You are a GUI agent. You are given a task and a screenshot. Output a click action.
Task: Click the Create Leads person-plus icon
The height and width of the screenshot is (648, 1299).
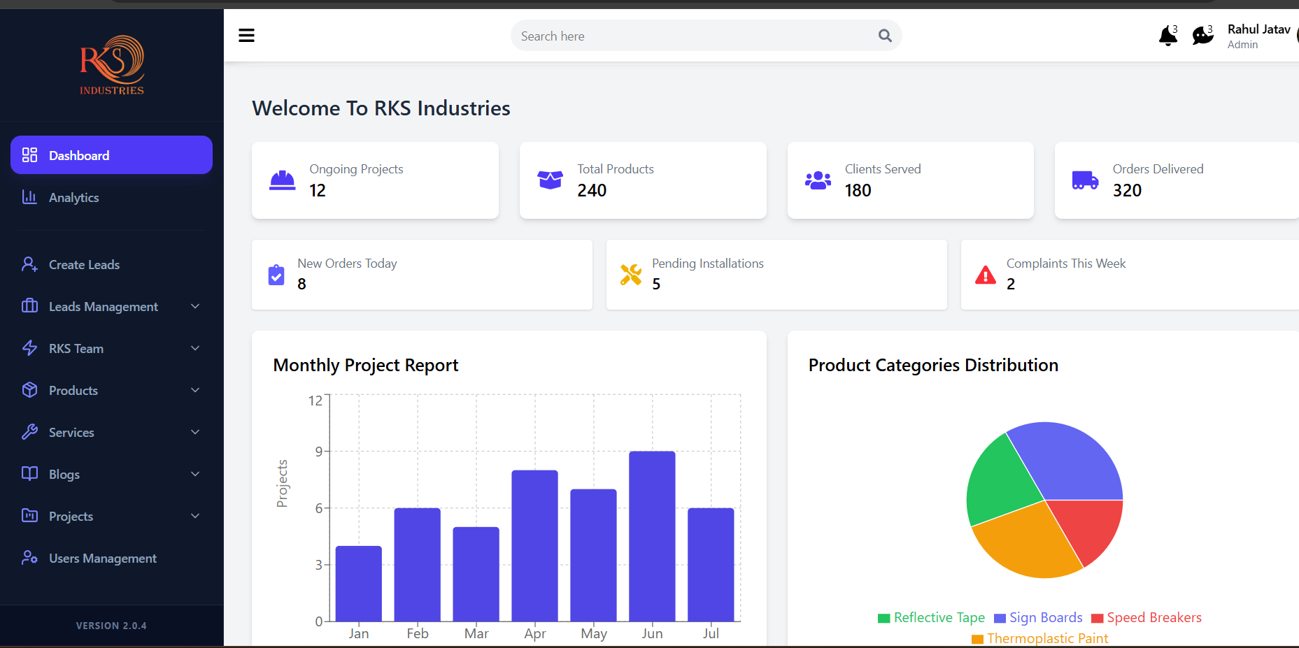29,264
